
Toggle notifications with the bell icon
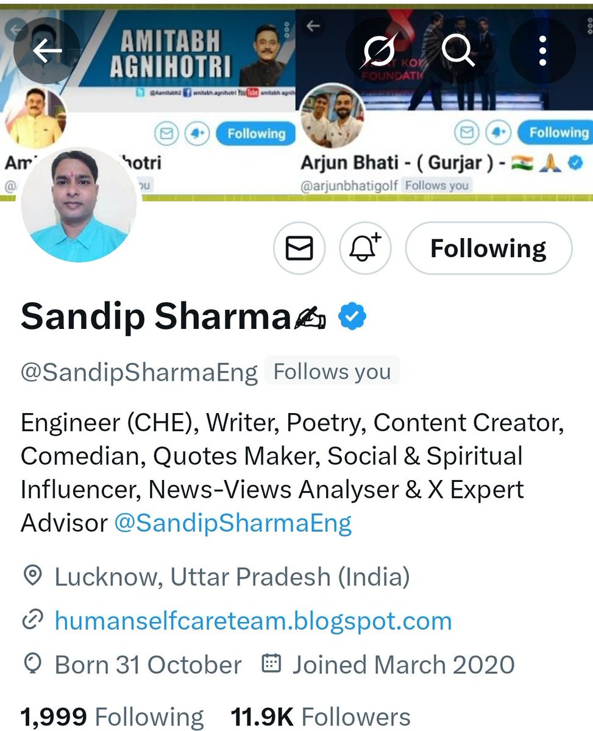[364, 249]
